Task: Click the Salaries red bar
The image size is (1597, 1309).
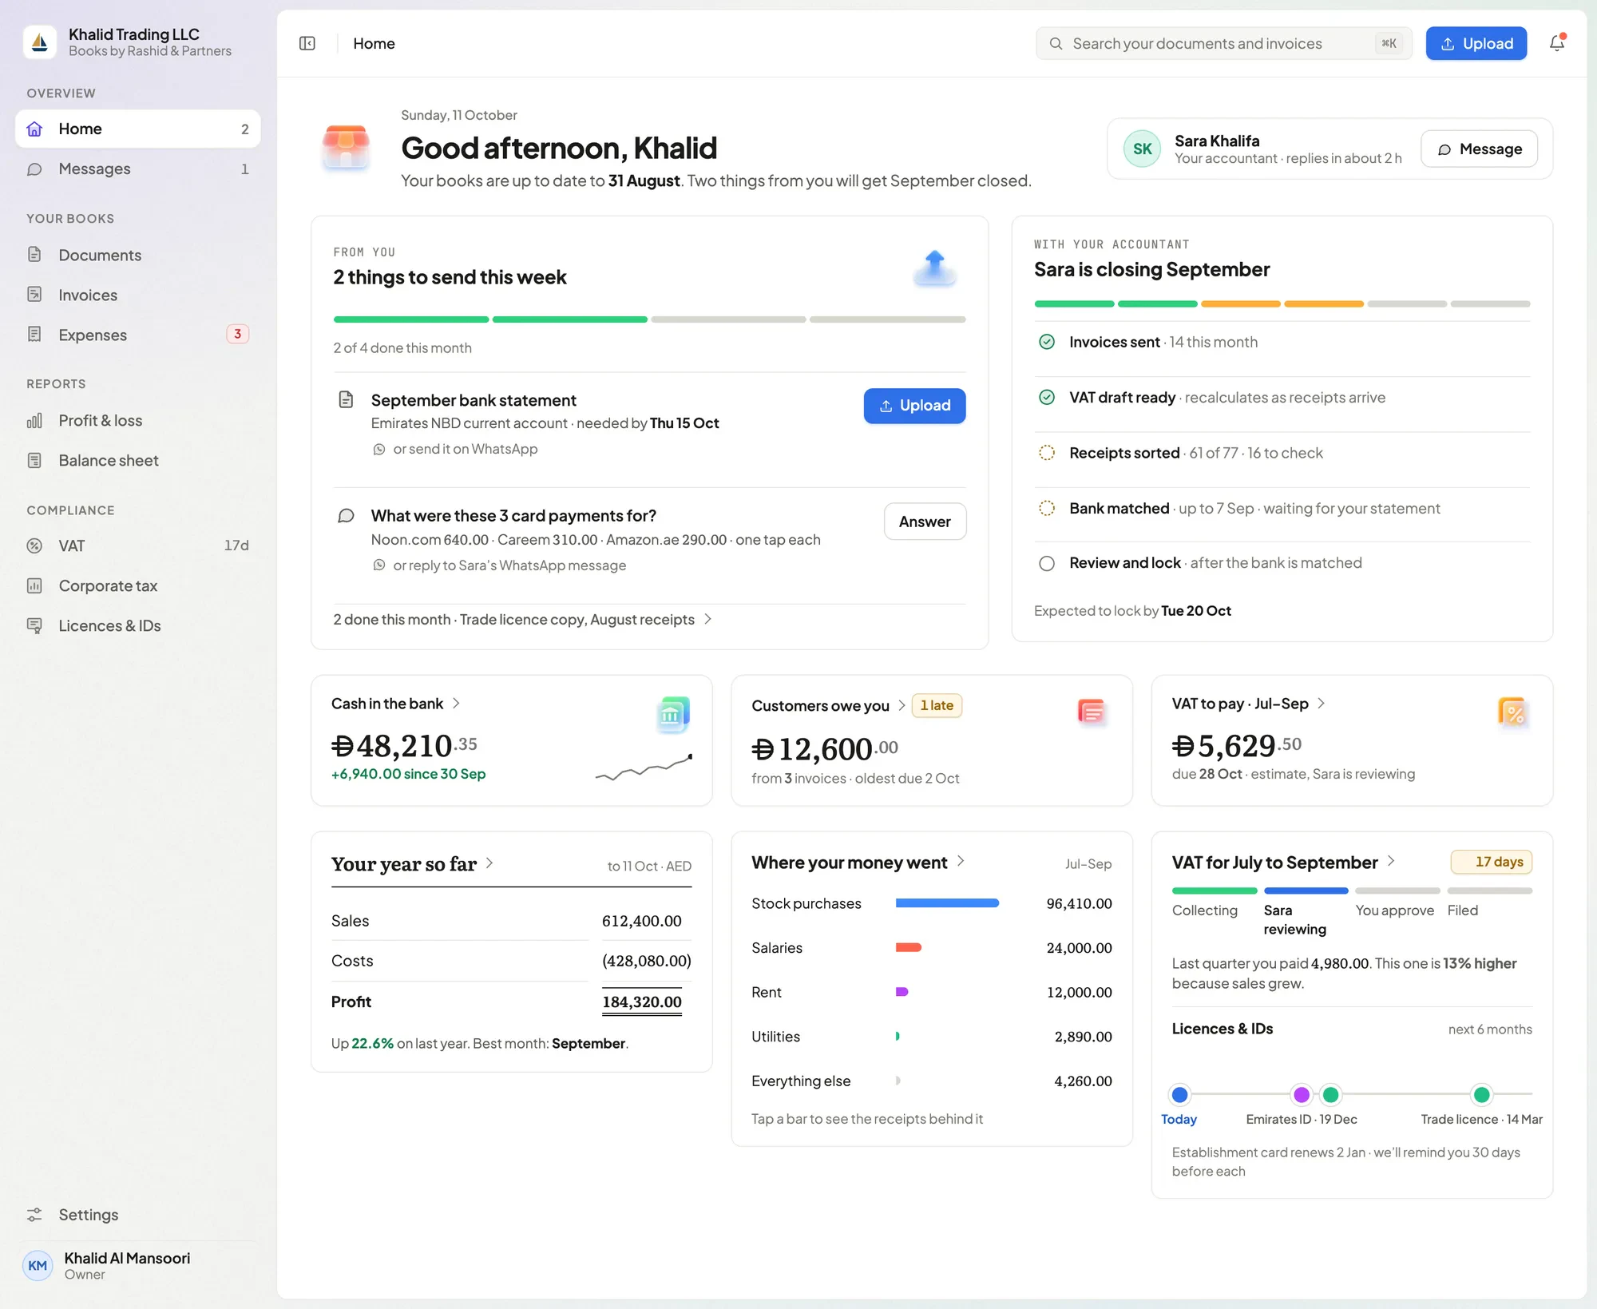Action: click(909, 947)
